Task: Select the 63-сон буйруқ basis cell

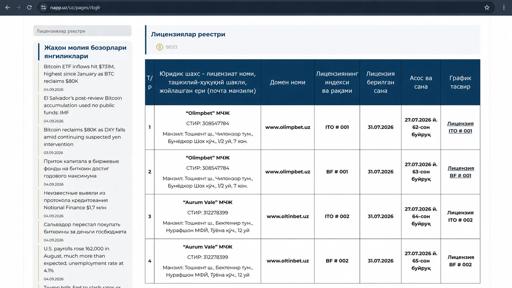Action: pos(421,172)
